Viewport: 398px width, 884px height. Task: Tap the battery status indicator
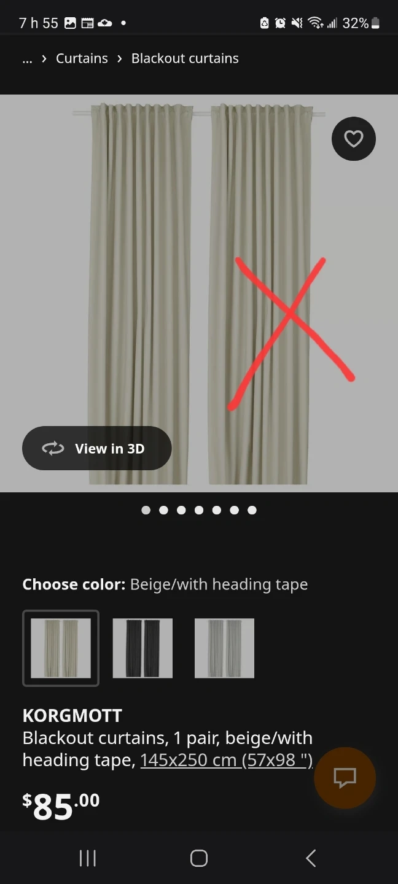(375, 23)
